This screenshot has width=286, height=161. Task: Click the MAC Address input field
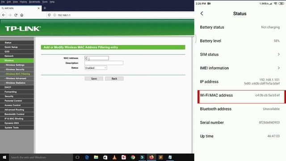(x=97, y=58)
